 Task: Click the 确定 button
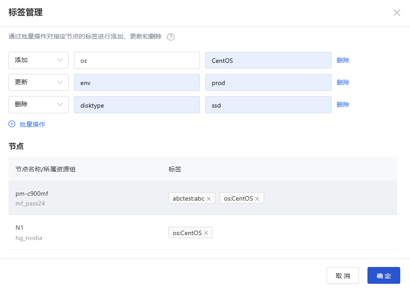(x=383, y=275)
